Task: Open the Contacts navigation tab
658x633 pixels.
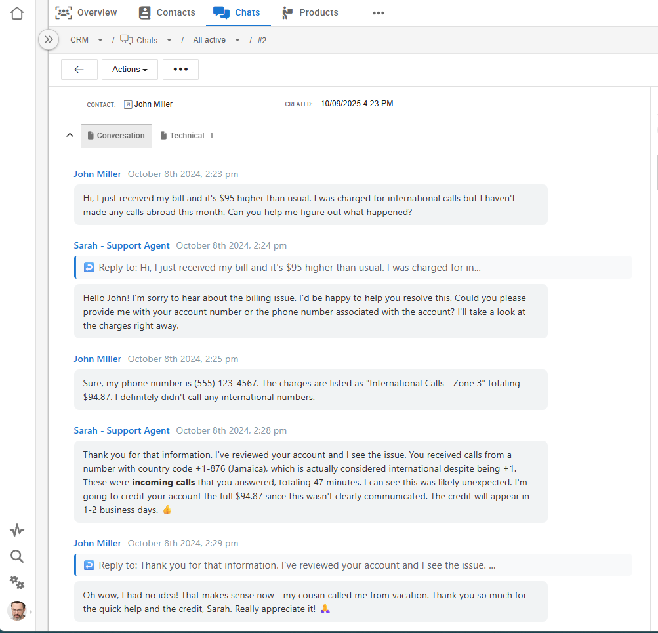Action: pos(167,12)
